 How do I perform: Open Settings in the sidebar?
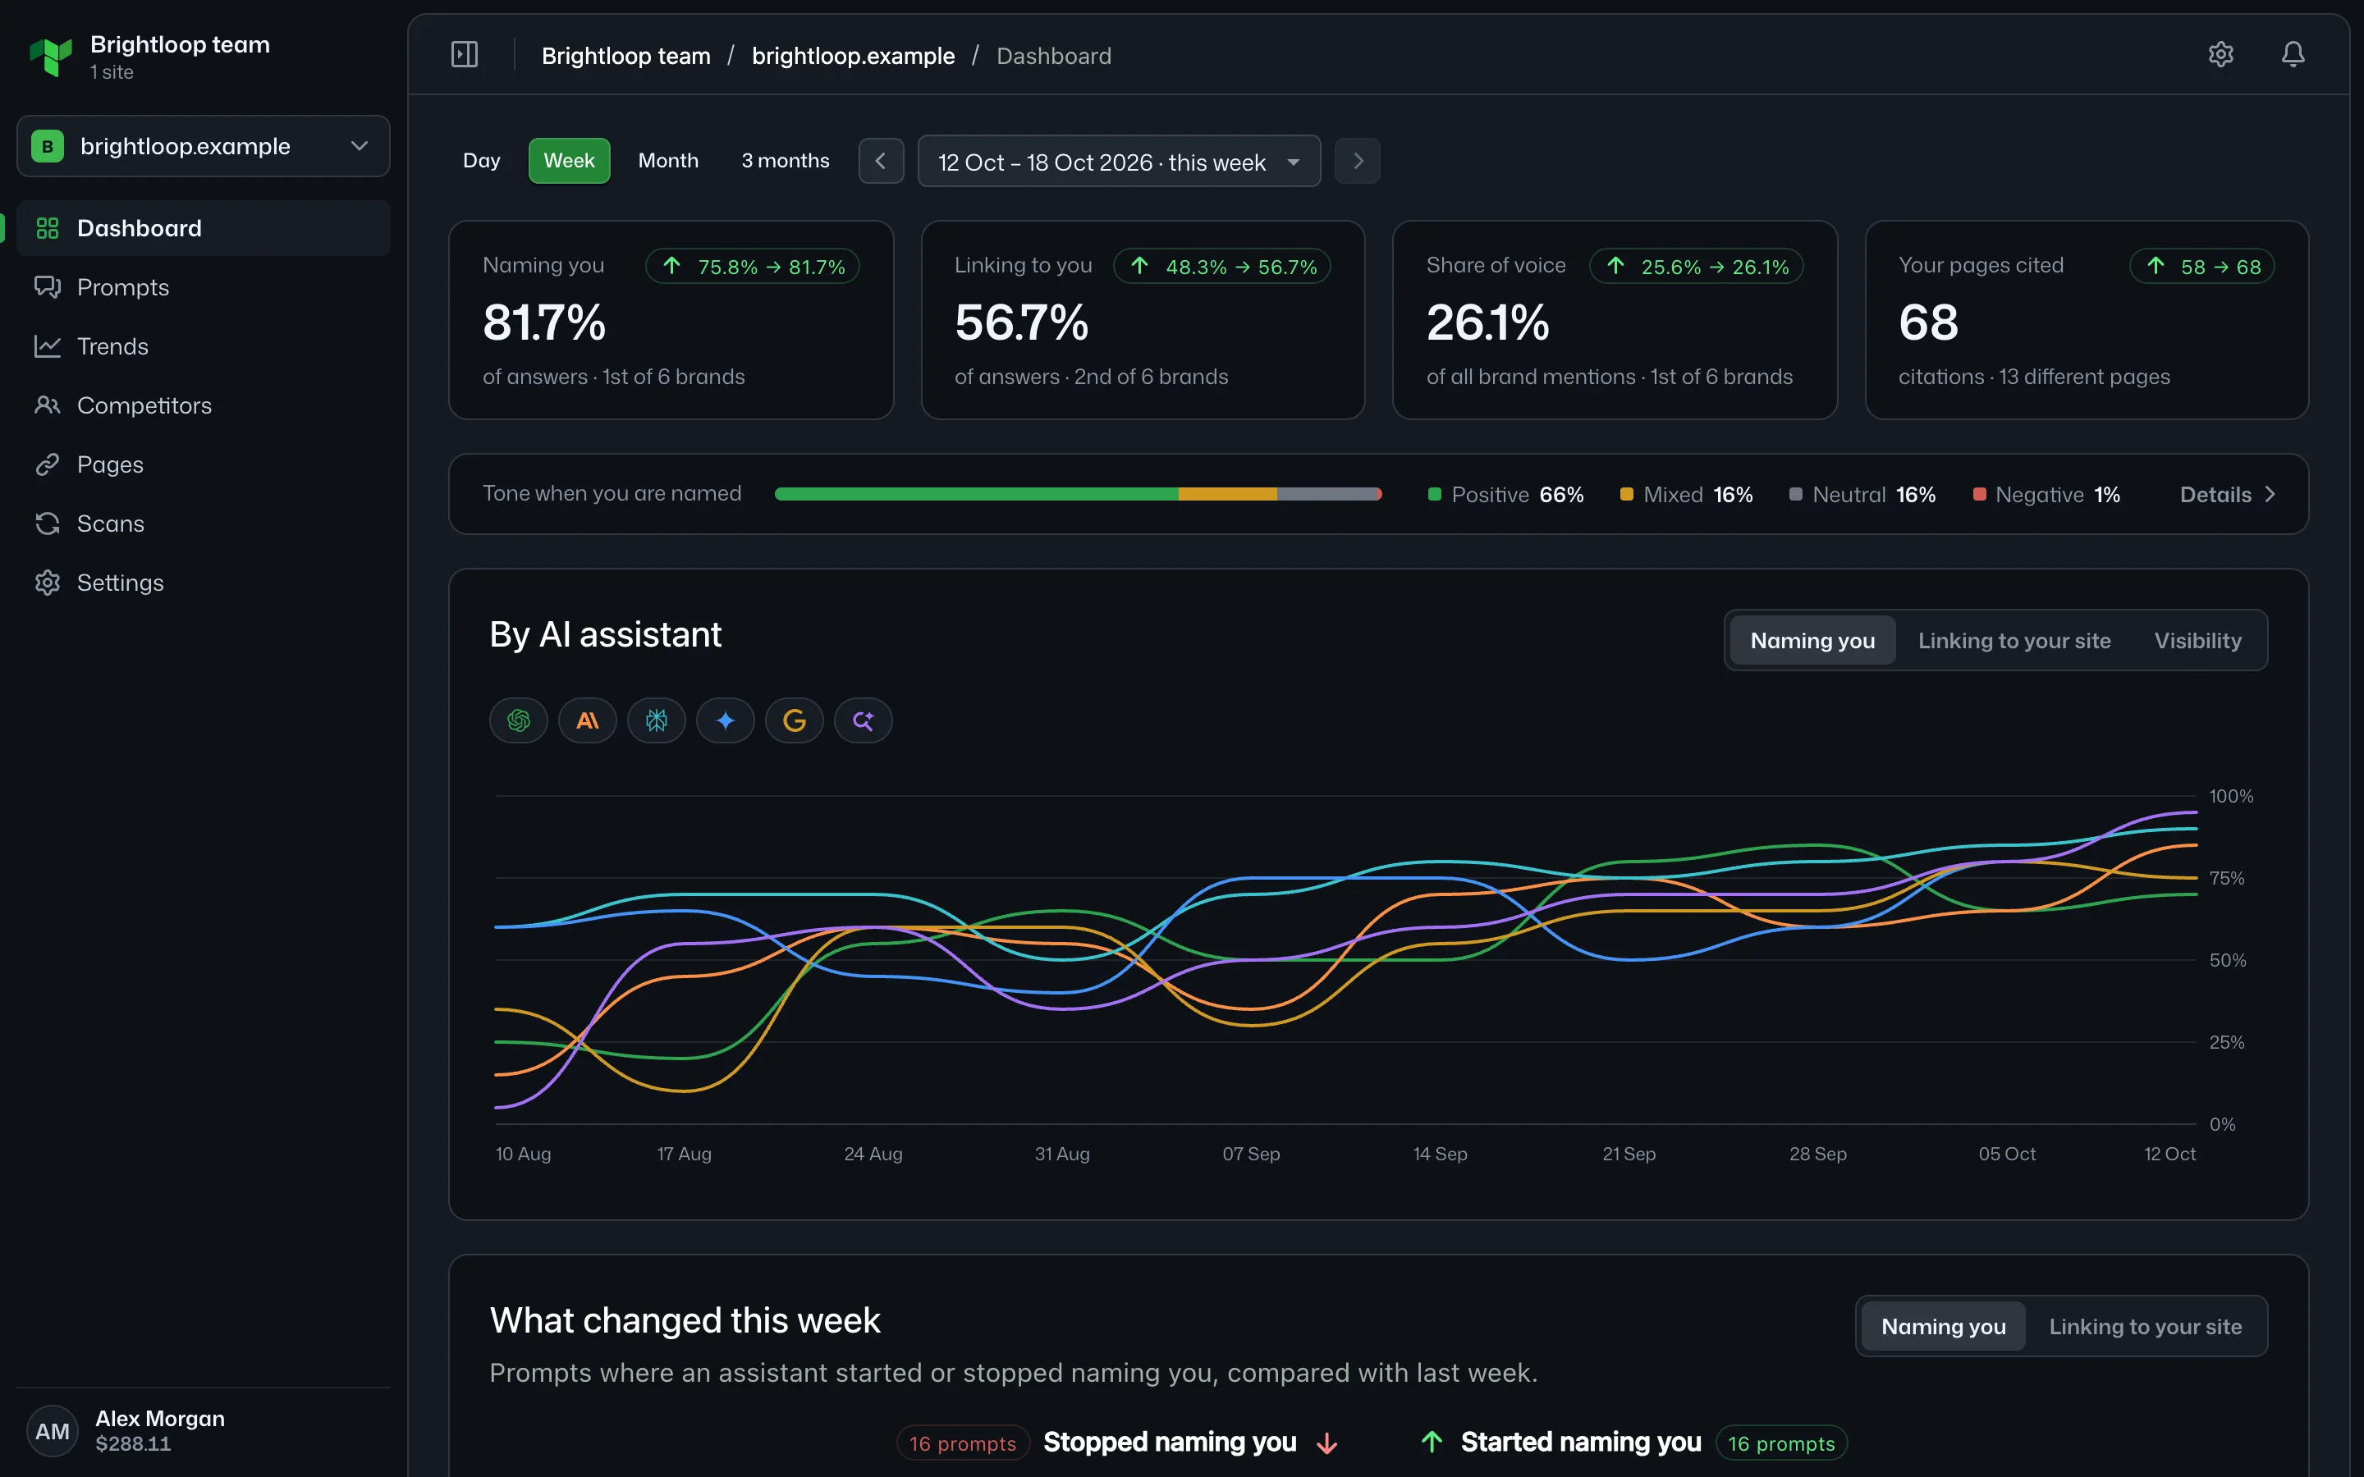[x=204, y=583]
